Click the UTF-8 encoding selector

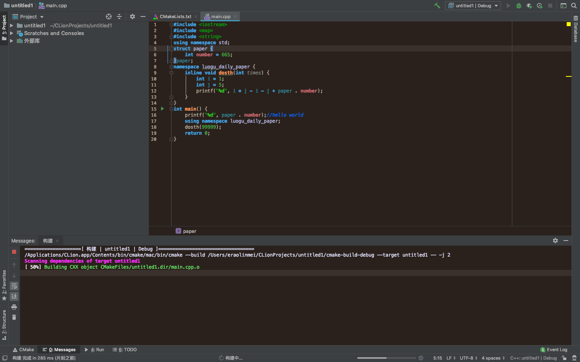click(x=468, y=358)
